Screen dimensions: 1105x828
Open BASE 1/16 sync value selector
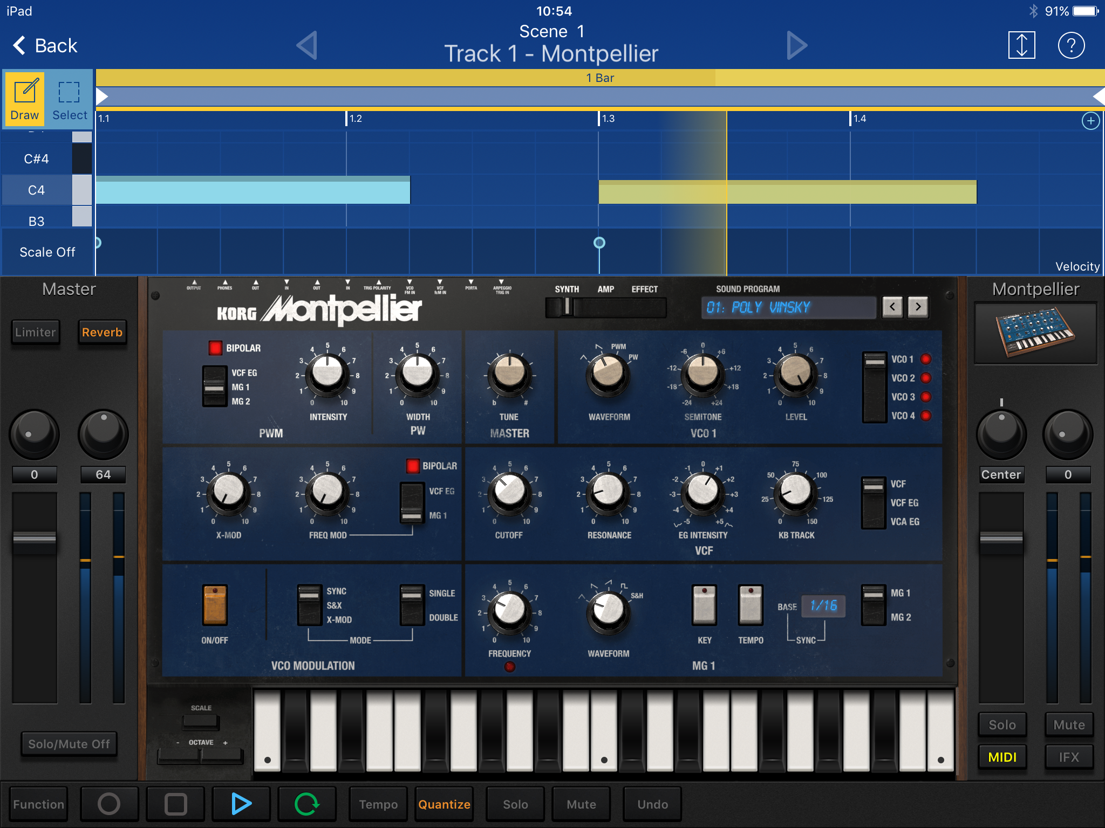click(823, 605)
